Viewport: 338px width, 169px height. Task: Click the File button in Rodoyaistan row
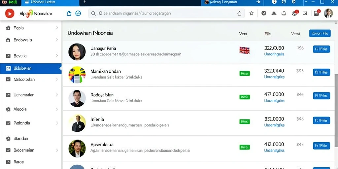321,95
